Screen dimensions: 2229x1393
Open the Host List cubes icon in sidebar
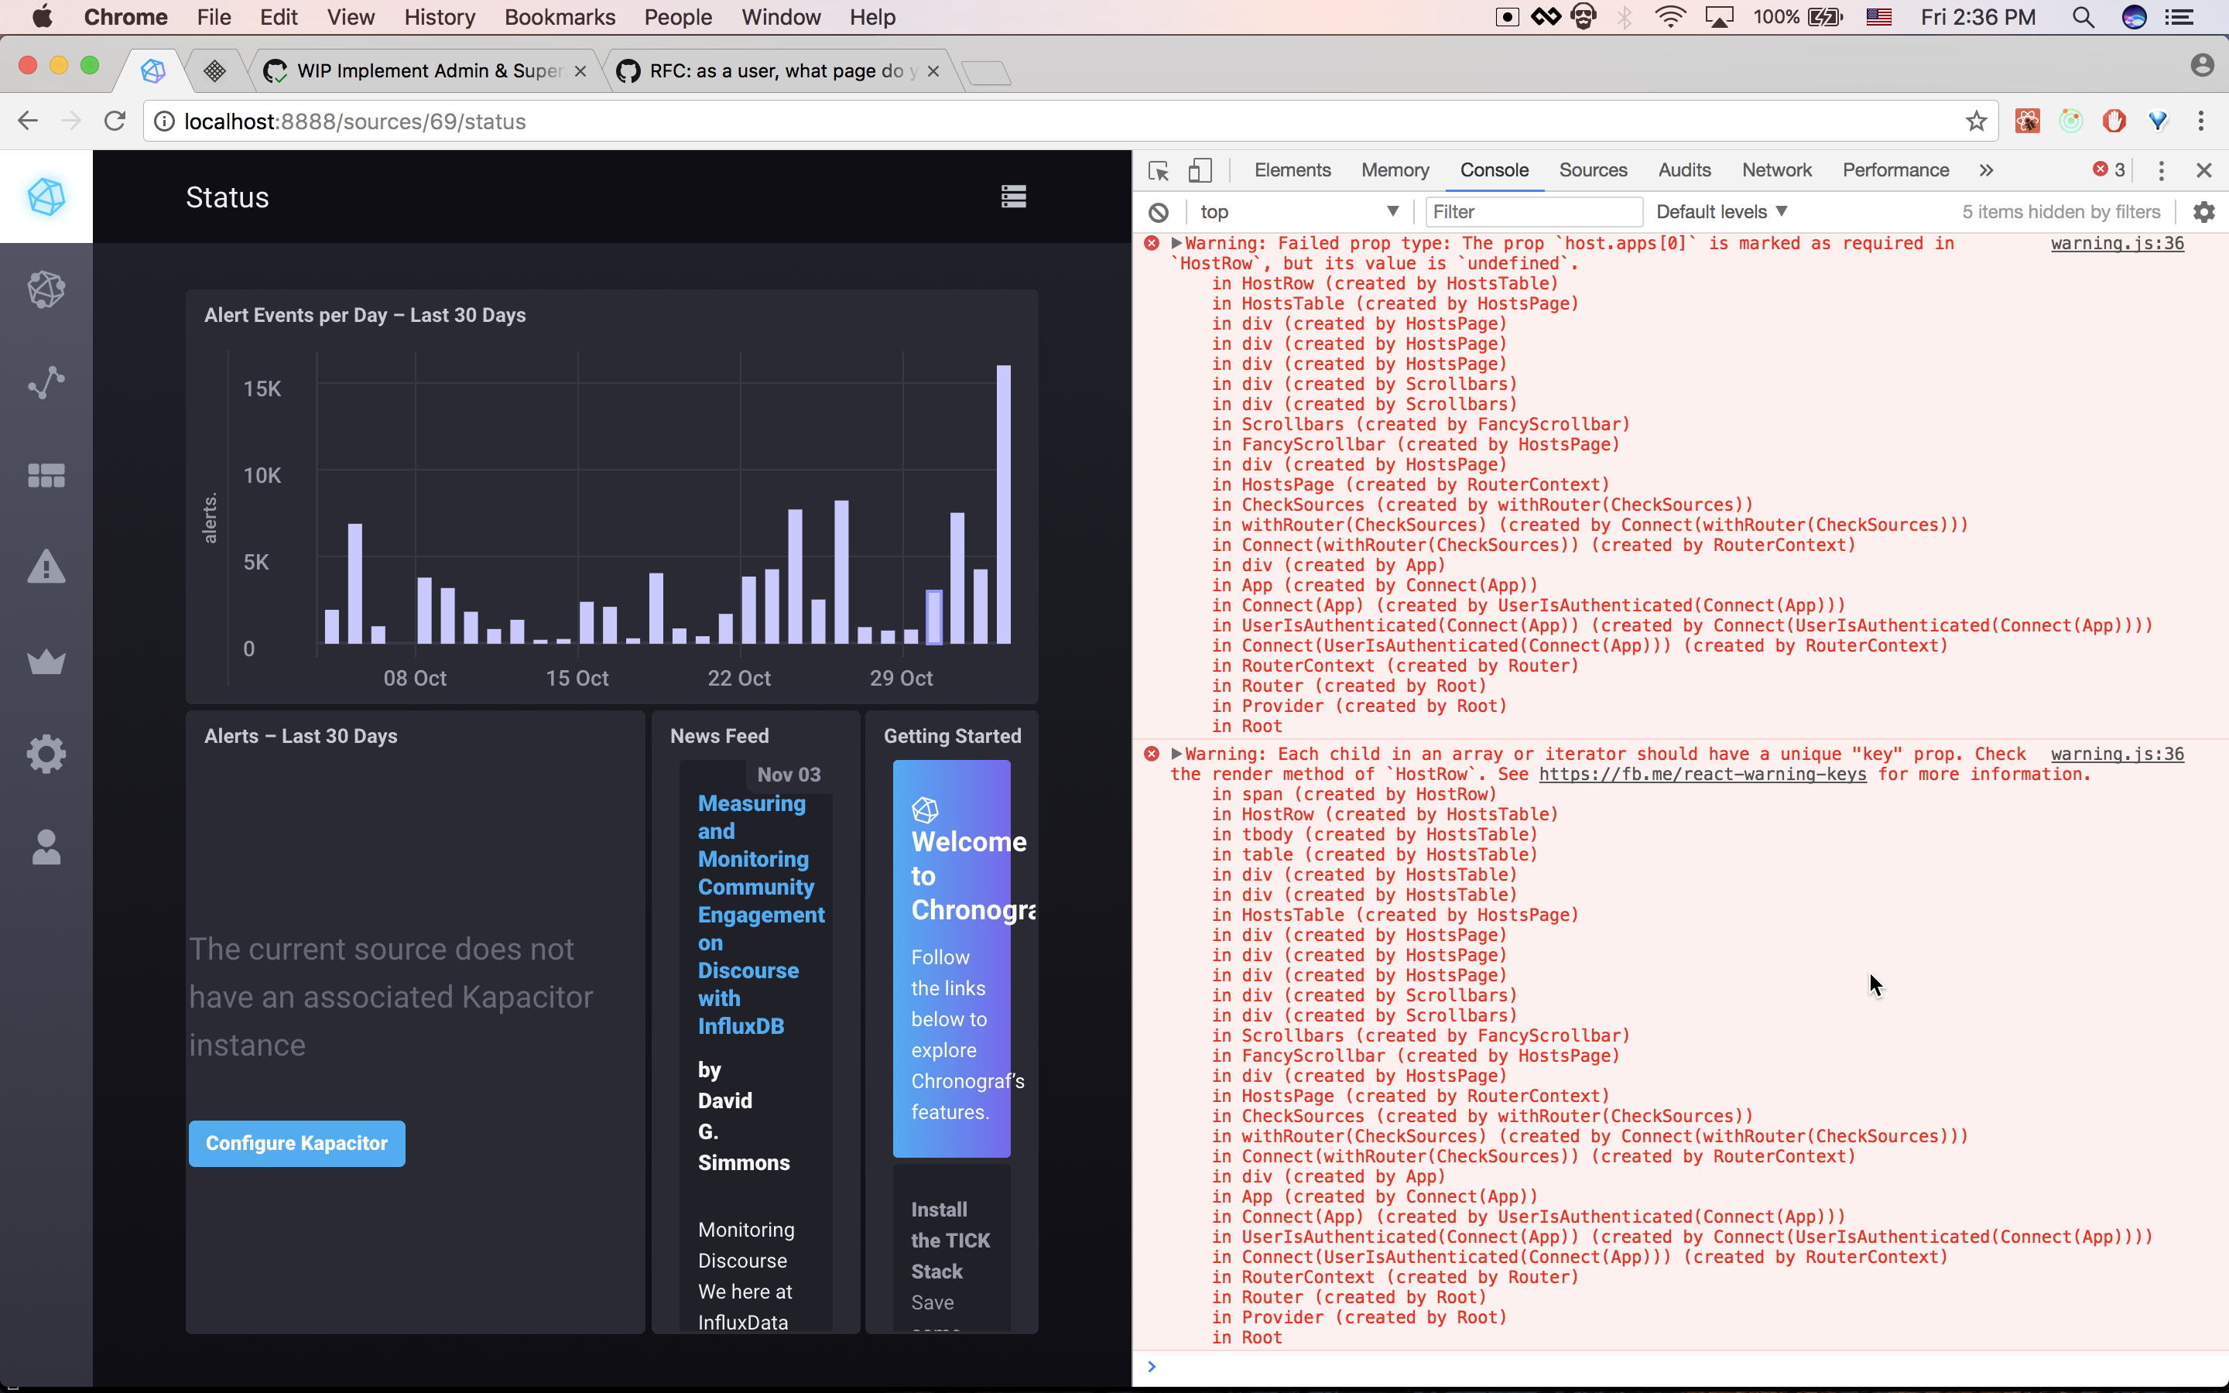tap(46, 289)
